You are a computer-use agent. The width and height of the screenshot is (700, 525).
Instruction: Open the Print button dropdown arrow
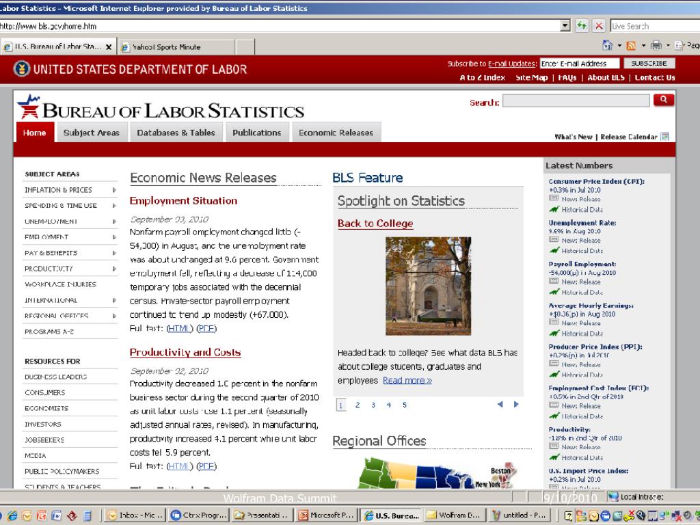point(668,46)
